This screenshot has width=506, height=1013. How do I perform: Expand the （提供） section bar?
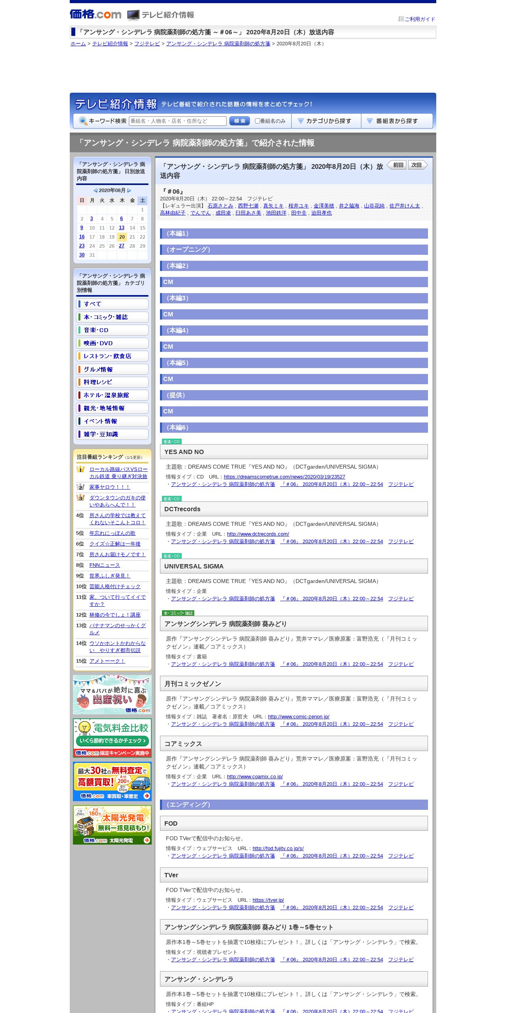click(x=294, y=395)
